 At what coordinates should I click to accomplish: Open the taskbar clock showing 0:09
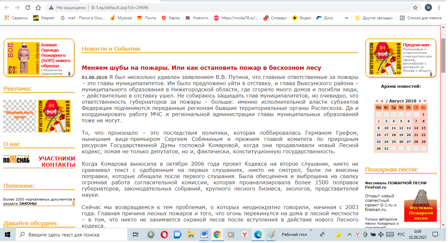tap(418, 235)
